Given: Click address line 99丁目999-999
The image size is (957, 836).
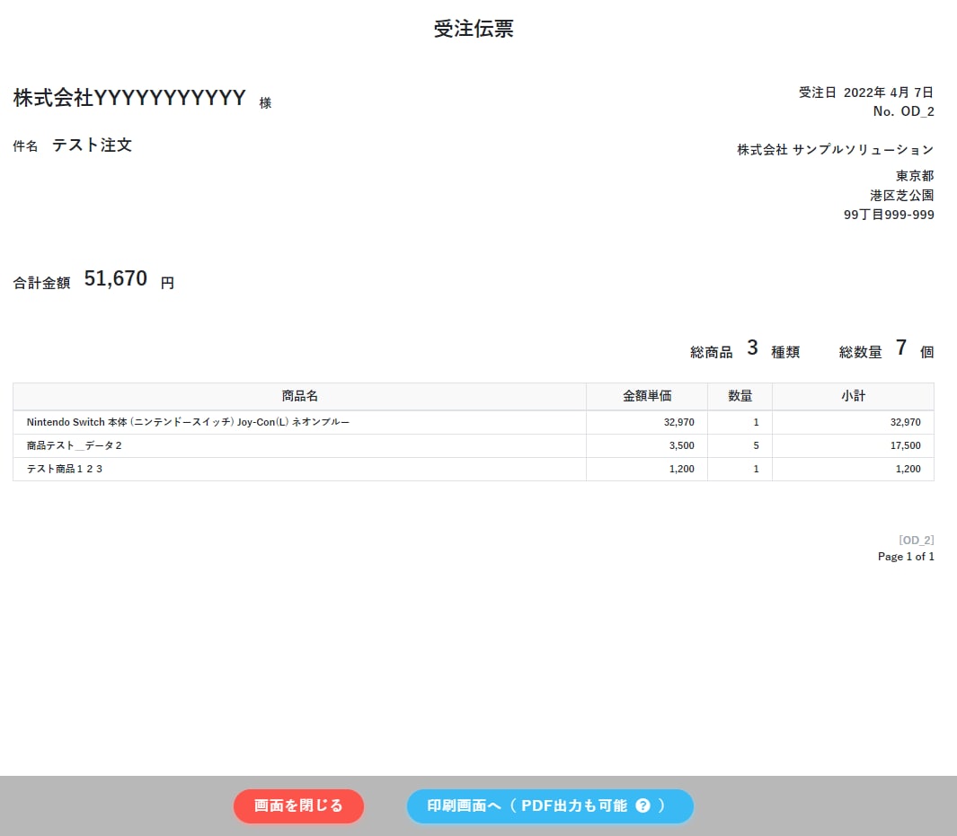Looking at the screenshot, I should pyautogui.click(x=889, y=215).
